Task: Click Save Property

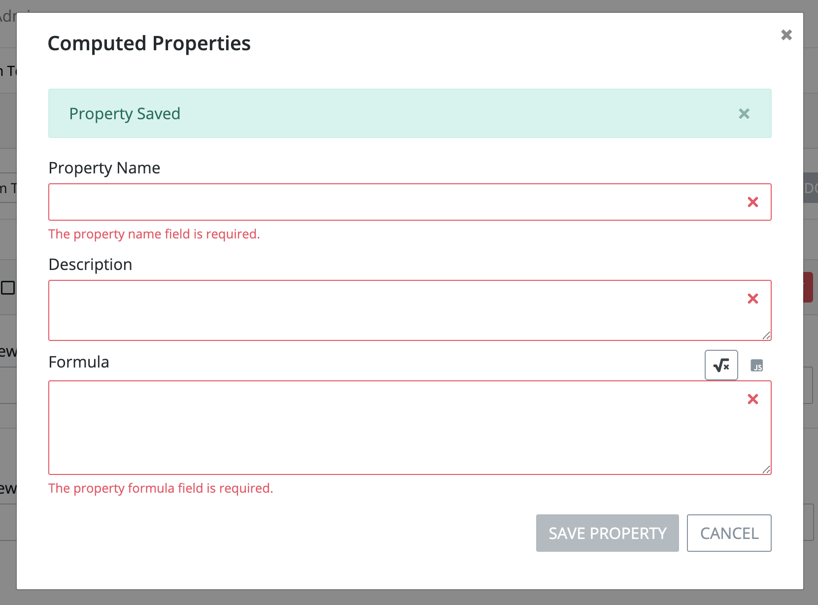Action: (x=607, y=533)
